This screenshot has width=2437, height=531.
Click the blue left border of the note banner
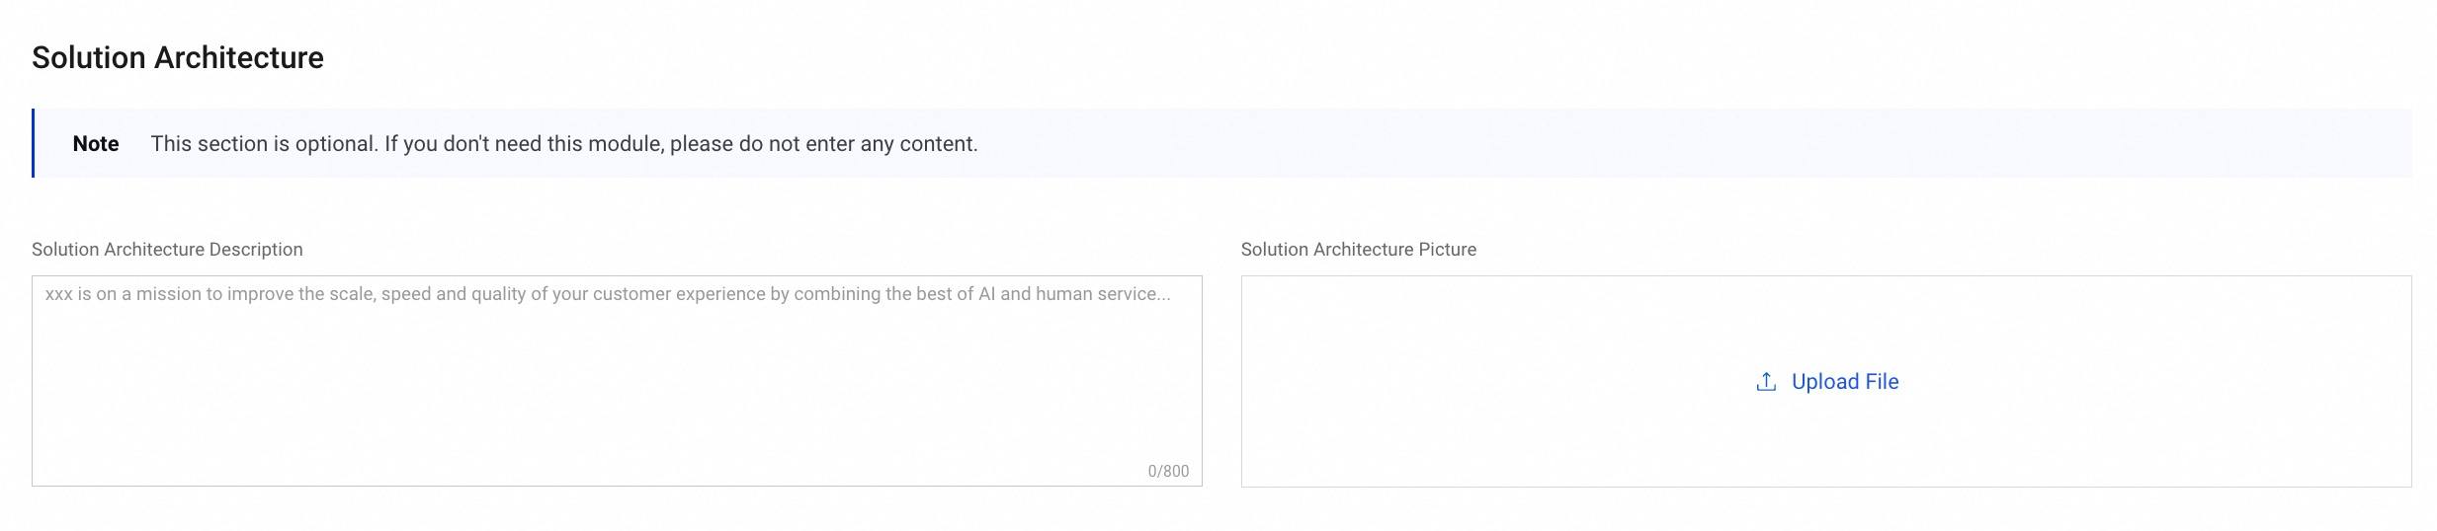pyautogui.click(x=34, y=144)
